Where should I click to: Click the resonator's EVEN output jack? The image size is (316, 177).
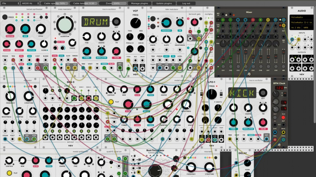pos(34,139)
